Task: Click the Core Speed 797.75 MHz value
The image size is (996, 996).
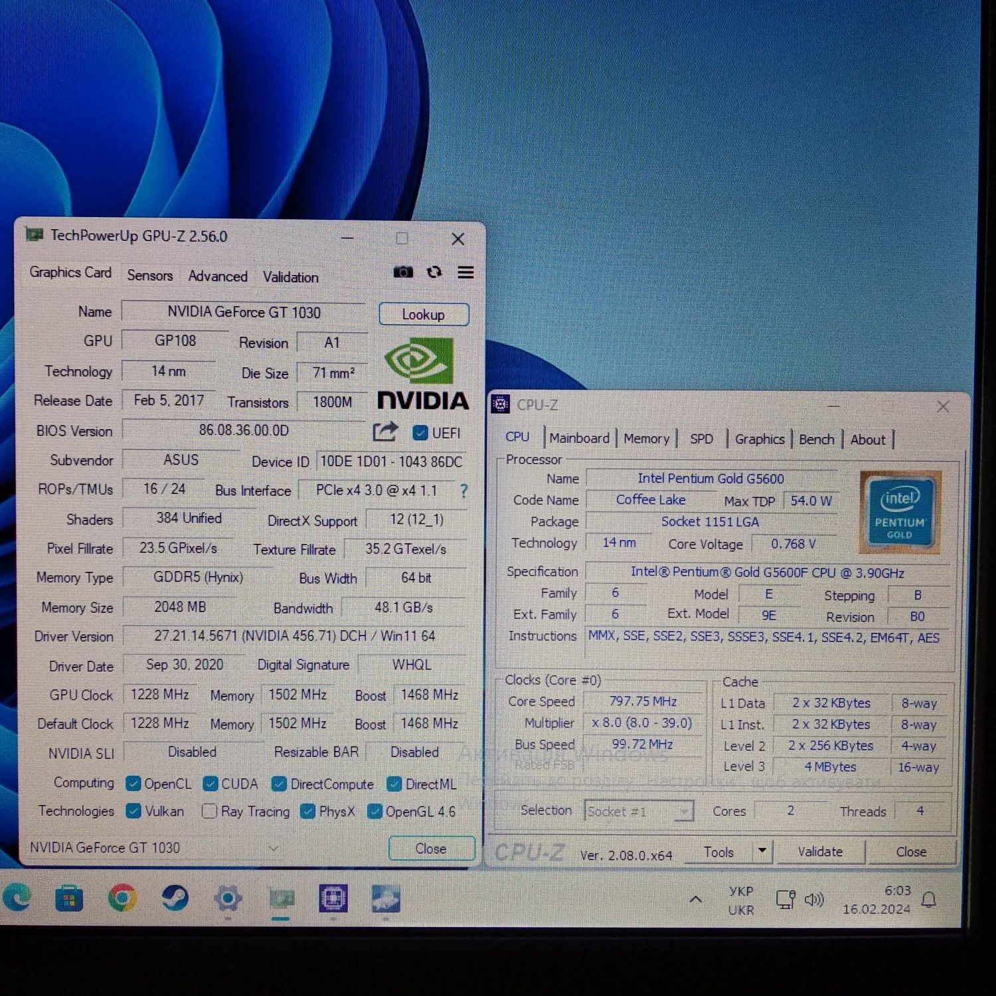Action: (x=643, y=702)
